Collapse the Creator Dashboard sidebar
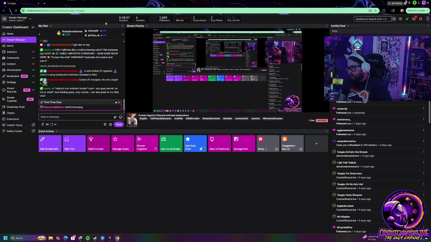This screenshot has width=431, height=242. click(33, 27)
